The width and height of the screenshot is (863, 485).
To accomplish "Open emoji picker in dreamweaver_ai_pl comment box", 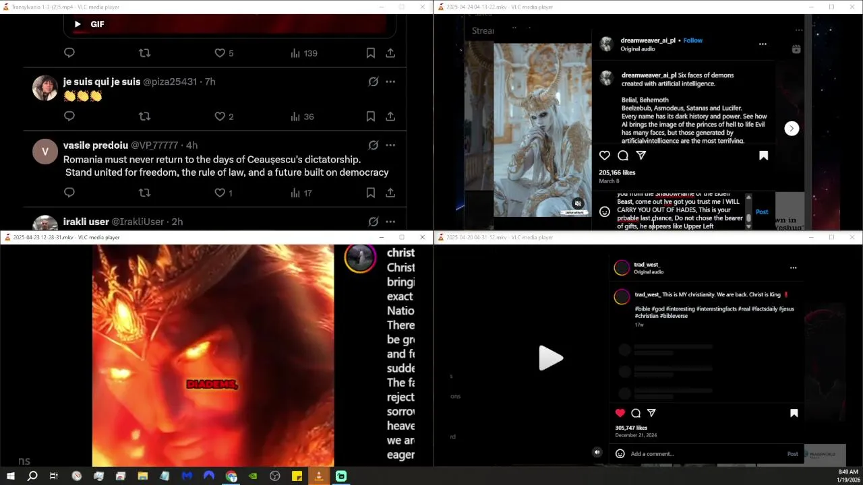I will click(605, 212).
